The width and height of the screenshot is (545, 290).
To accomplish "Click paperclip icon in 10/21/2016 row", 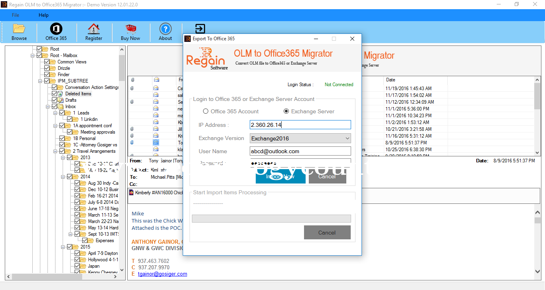I will coord(132,129).
